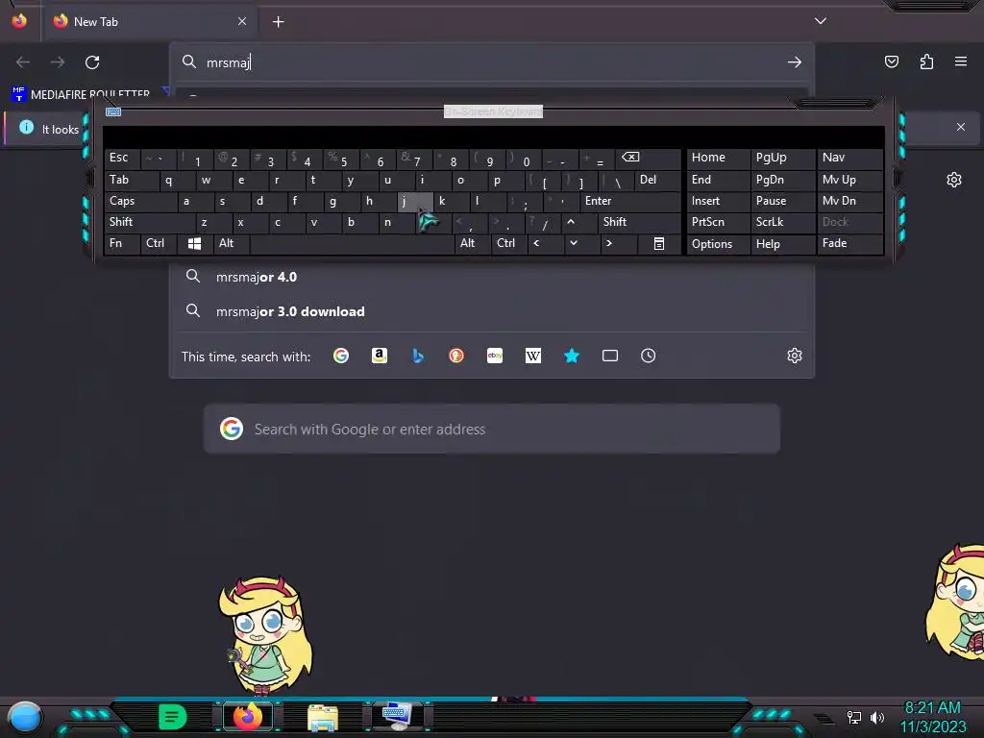Image resolution: width=984 pixels, height=738 pixels.
Task: Hit the Windows logo key on On-Screen Keyboard
Action: tap(195, 243)
